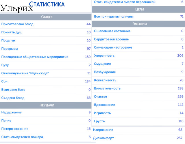Click the 'Перерывы' statistic row
This screenshot has width=185, height=144.
46,49
